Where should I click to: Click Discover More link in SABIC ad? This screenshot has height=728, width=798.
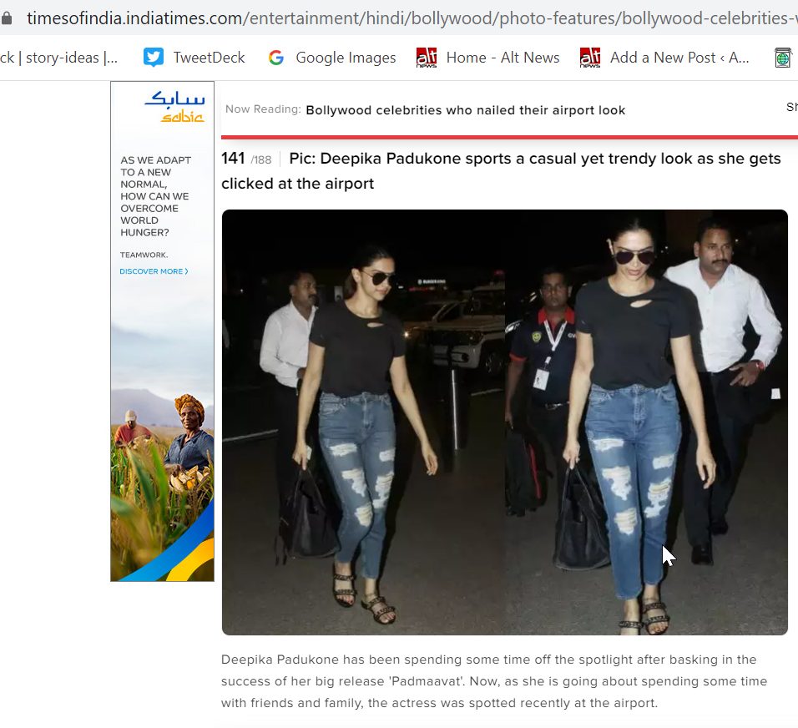click(154, 271)
